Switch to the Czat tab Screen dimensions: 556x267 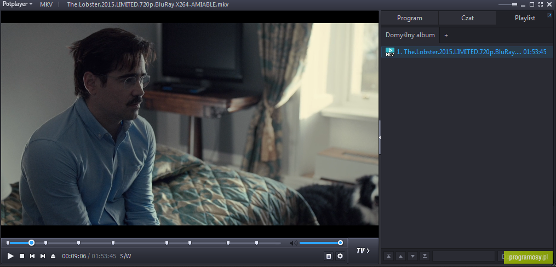coord(467,18)
